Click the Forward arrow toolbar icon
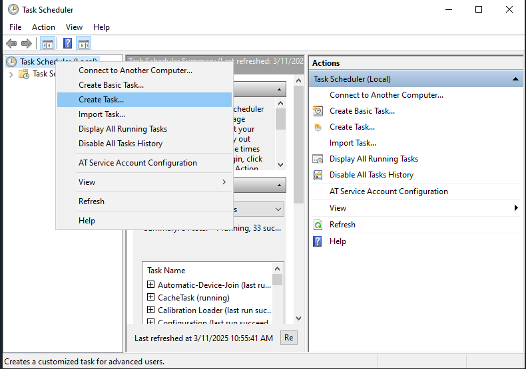 [27, 44]
